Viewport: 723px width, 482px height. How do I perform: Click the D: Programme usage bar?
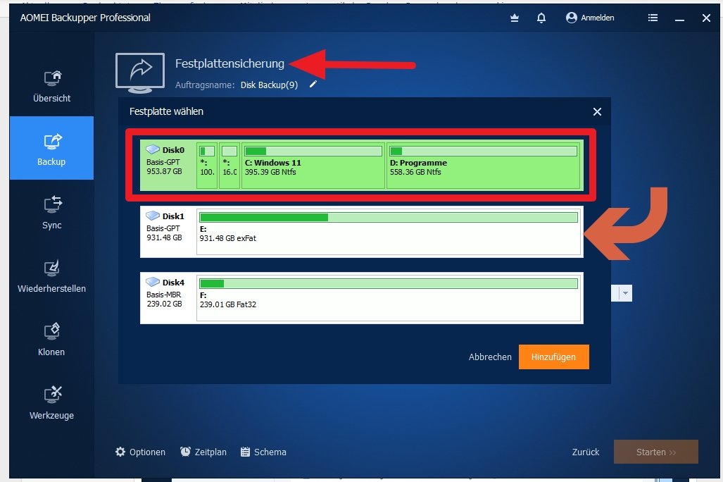[x=483, y=151]
